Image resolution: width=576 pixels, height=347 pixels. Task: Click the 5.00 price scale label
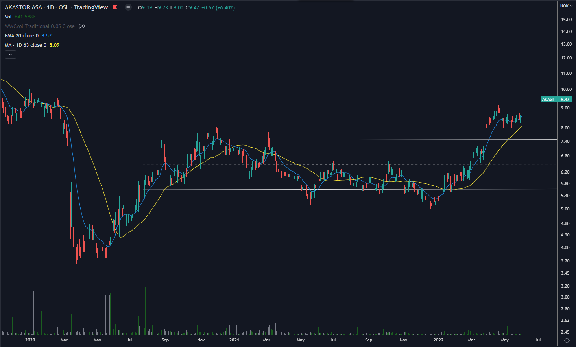pyautogui.click(x=565, y=209)
